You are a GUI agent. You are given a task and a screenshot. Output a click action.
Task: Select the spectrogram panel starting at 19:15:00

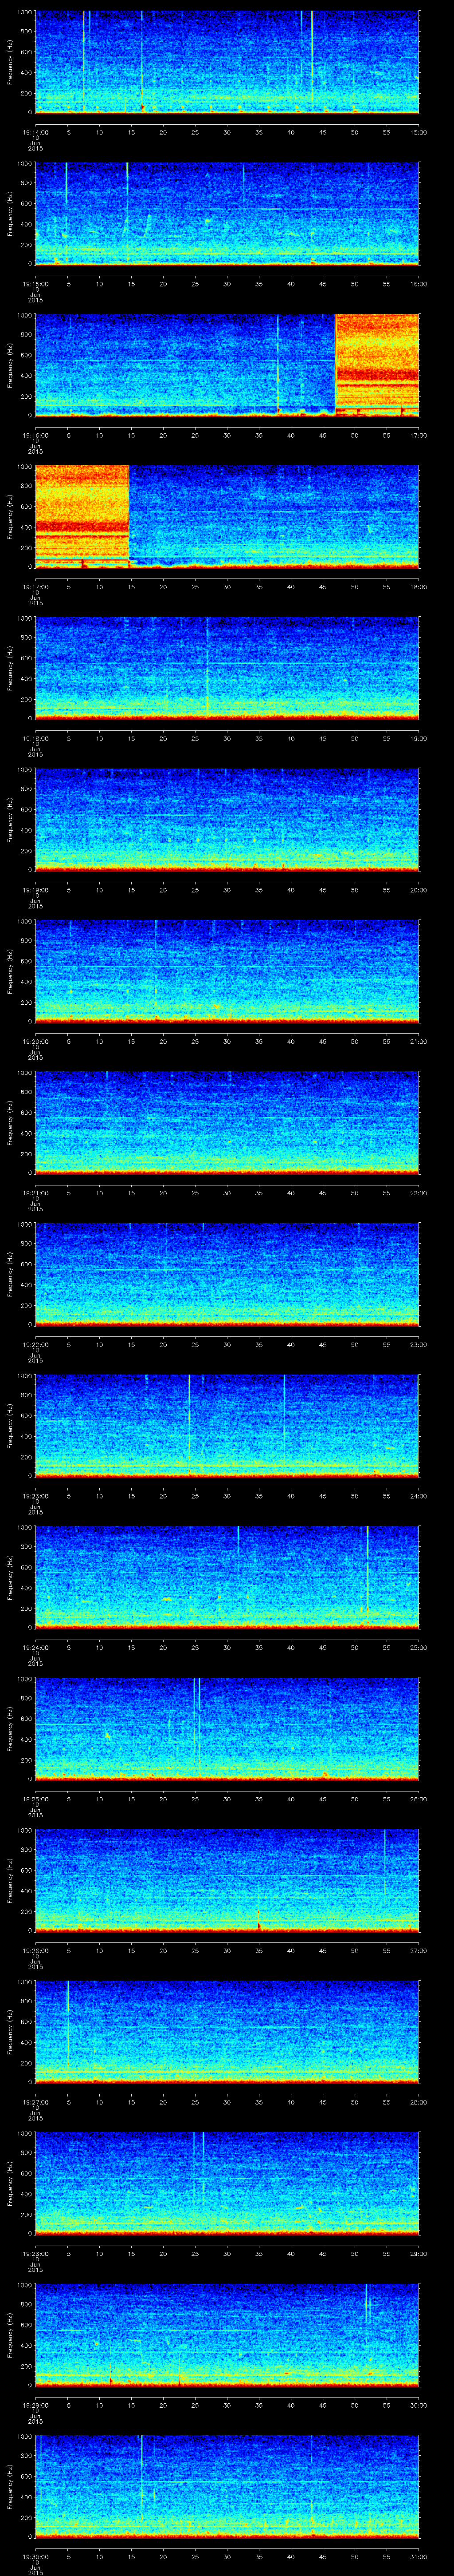tap(227, 214)
